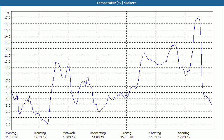Click the 1,0 axis label
Image resolution: width=224 pixels, height=140 pixels.
(x=8, y=118)
